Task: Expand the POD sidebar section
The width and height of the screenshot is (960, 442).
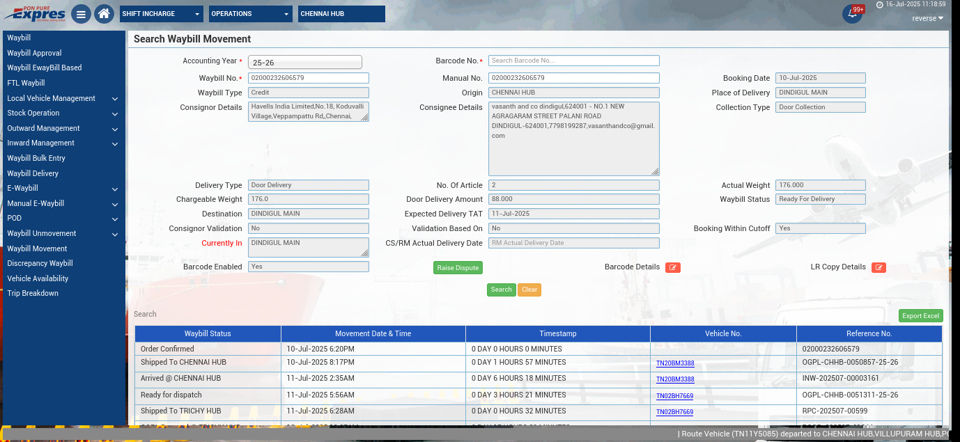Action: click(x=63, y=219)
